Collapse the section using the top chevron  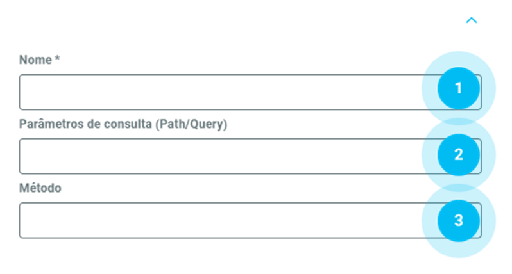coord(471,20)
